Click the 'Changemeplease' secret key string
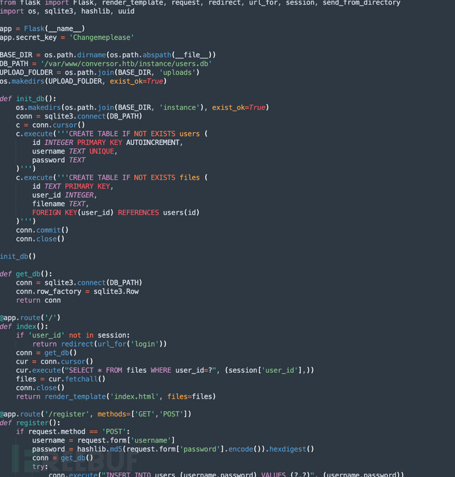The width and height of the screenshot is (455, 477). pyautogui.click(x=102, y=38)
